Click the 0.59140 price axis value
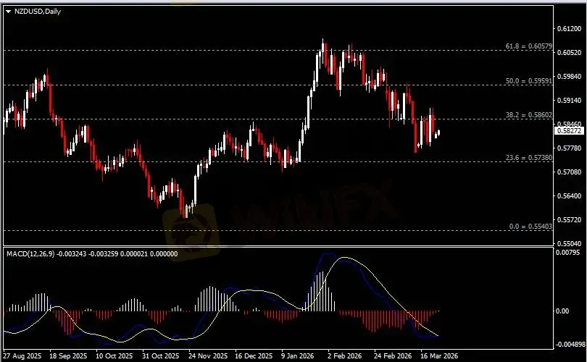Screen dimensions: 587x362 click(569, 101)
